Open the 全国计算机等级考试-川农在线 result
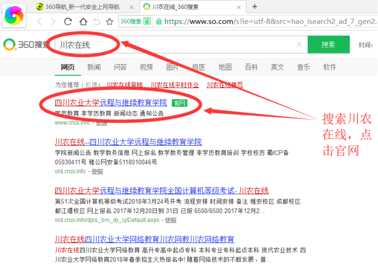The width and height of the screenshot is (378, 265). click(x=161, y=191)
